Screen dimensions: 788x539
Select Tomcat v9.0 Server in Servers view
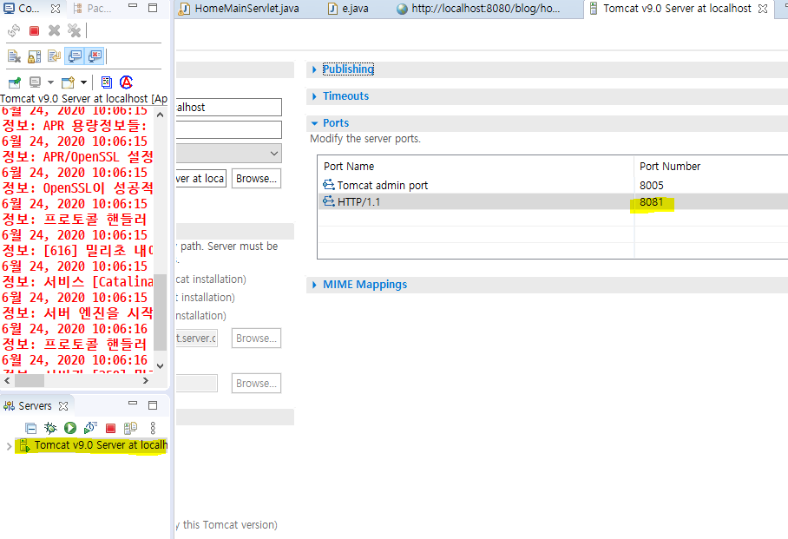pyautogui.click(x=92, y=445)
